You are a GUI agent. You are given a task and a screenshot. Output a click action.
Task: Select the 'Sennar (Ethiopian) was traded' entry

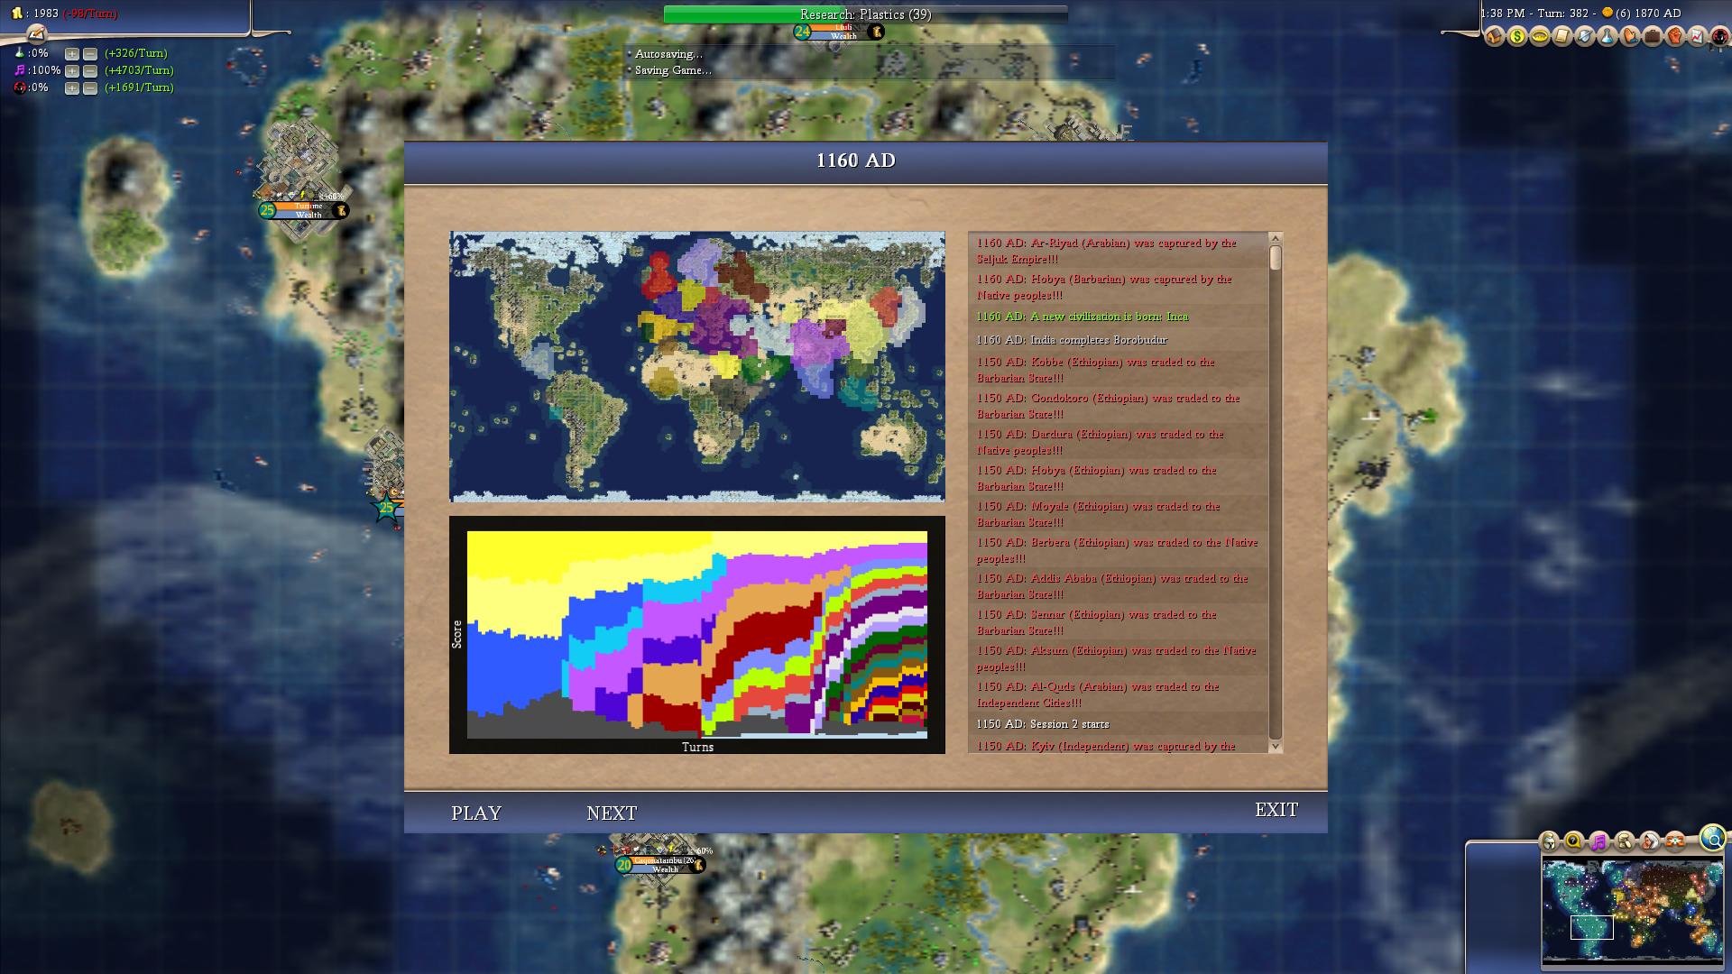[x=1117, y=622]
